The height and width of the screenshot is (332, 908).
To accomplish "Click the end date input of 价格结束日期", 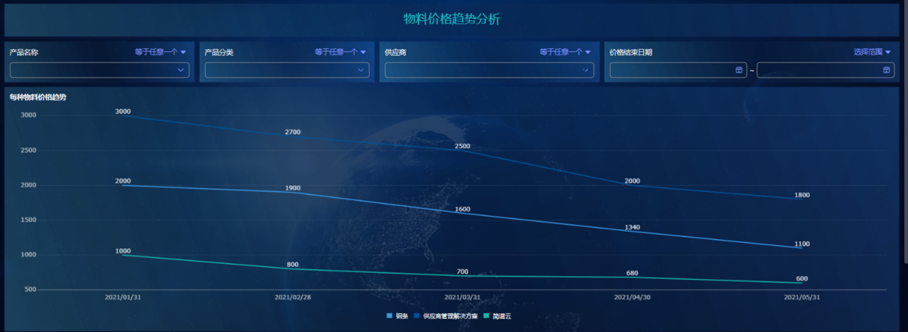I will (x=825, y=70).
